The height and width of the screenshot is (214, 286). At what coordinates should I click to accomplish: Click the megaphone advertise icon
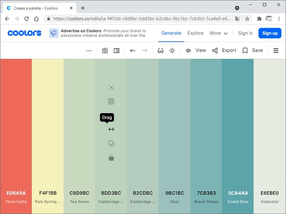54,33
